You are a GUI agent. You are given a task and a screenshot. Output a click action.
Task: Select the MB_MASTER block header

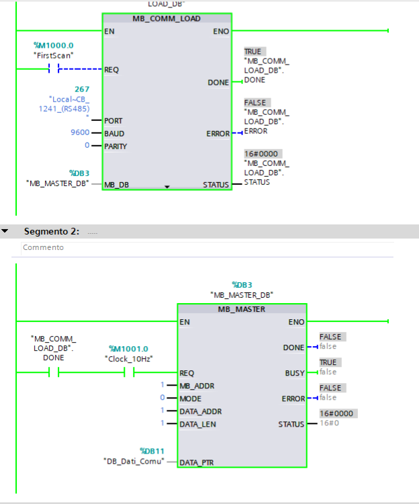[241, 309]
